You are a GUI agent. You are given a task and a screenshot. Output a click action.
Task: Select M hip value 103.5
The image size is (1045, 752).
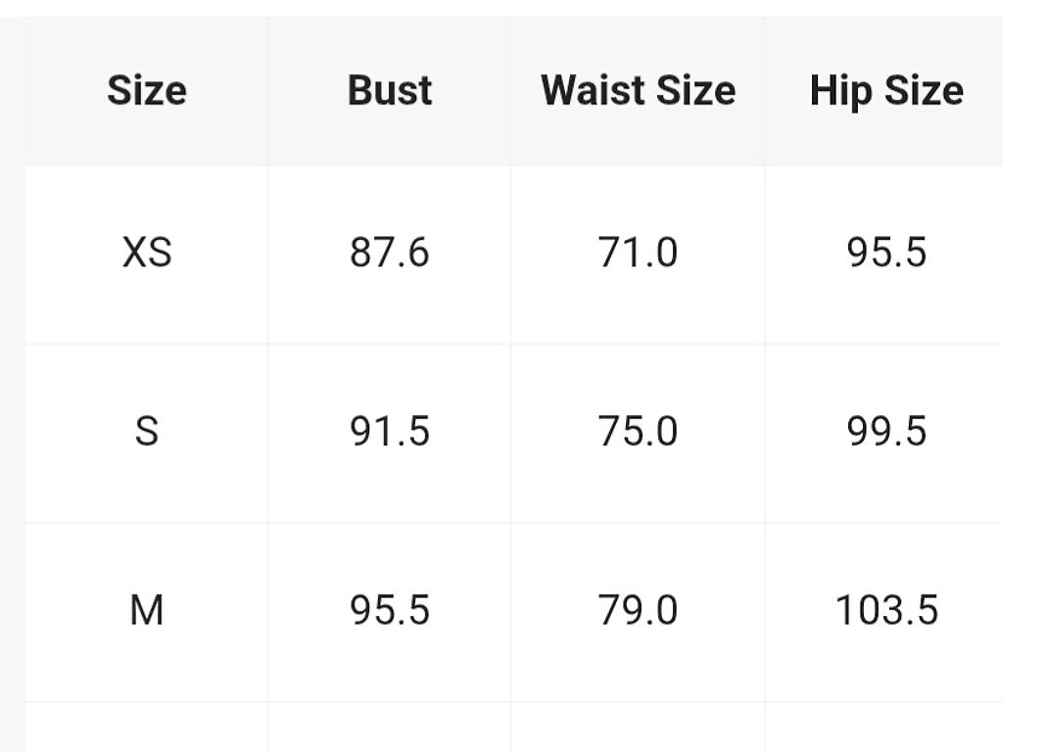coord(886,610)
